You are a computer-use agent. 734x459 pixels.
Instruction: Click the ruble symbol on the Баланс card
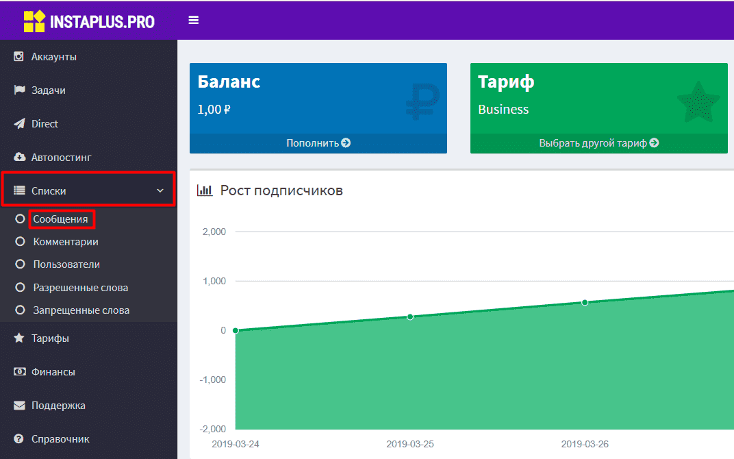[x=422, y=101]
